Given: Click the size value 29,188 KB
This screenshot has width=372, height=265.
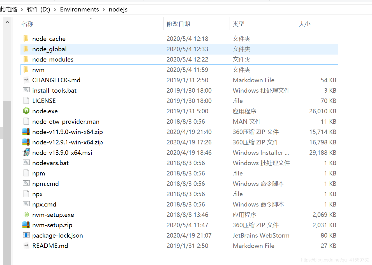Looking at the screenshot, I should pyautogui.click(x=323, y=153).
